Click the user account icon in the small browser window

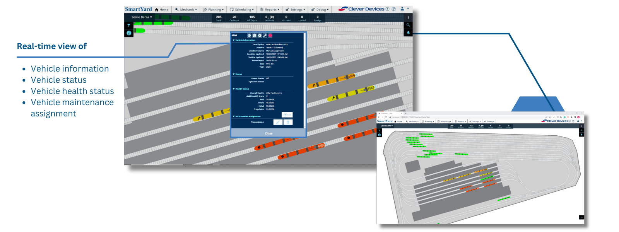pos(578,121)
